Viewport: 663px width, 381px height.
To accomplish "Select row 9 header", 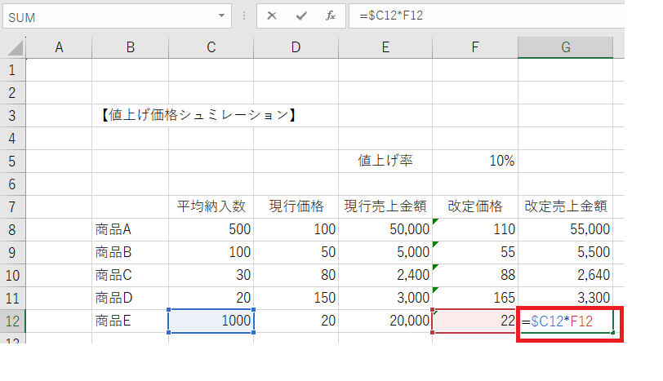I will (12, 252).
